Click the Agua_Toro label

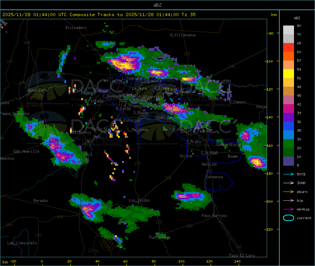[37, 90]
